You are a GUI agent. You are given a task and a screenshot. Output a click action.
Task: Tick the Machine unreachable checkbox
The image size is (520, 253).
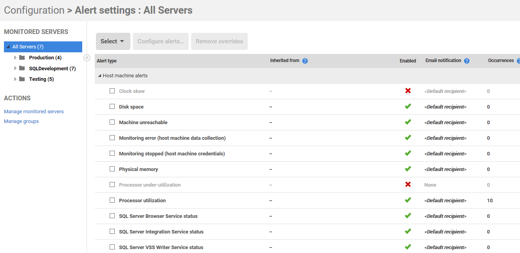point(112,122)
